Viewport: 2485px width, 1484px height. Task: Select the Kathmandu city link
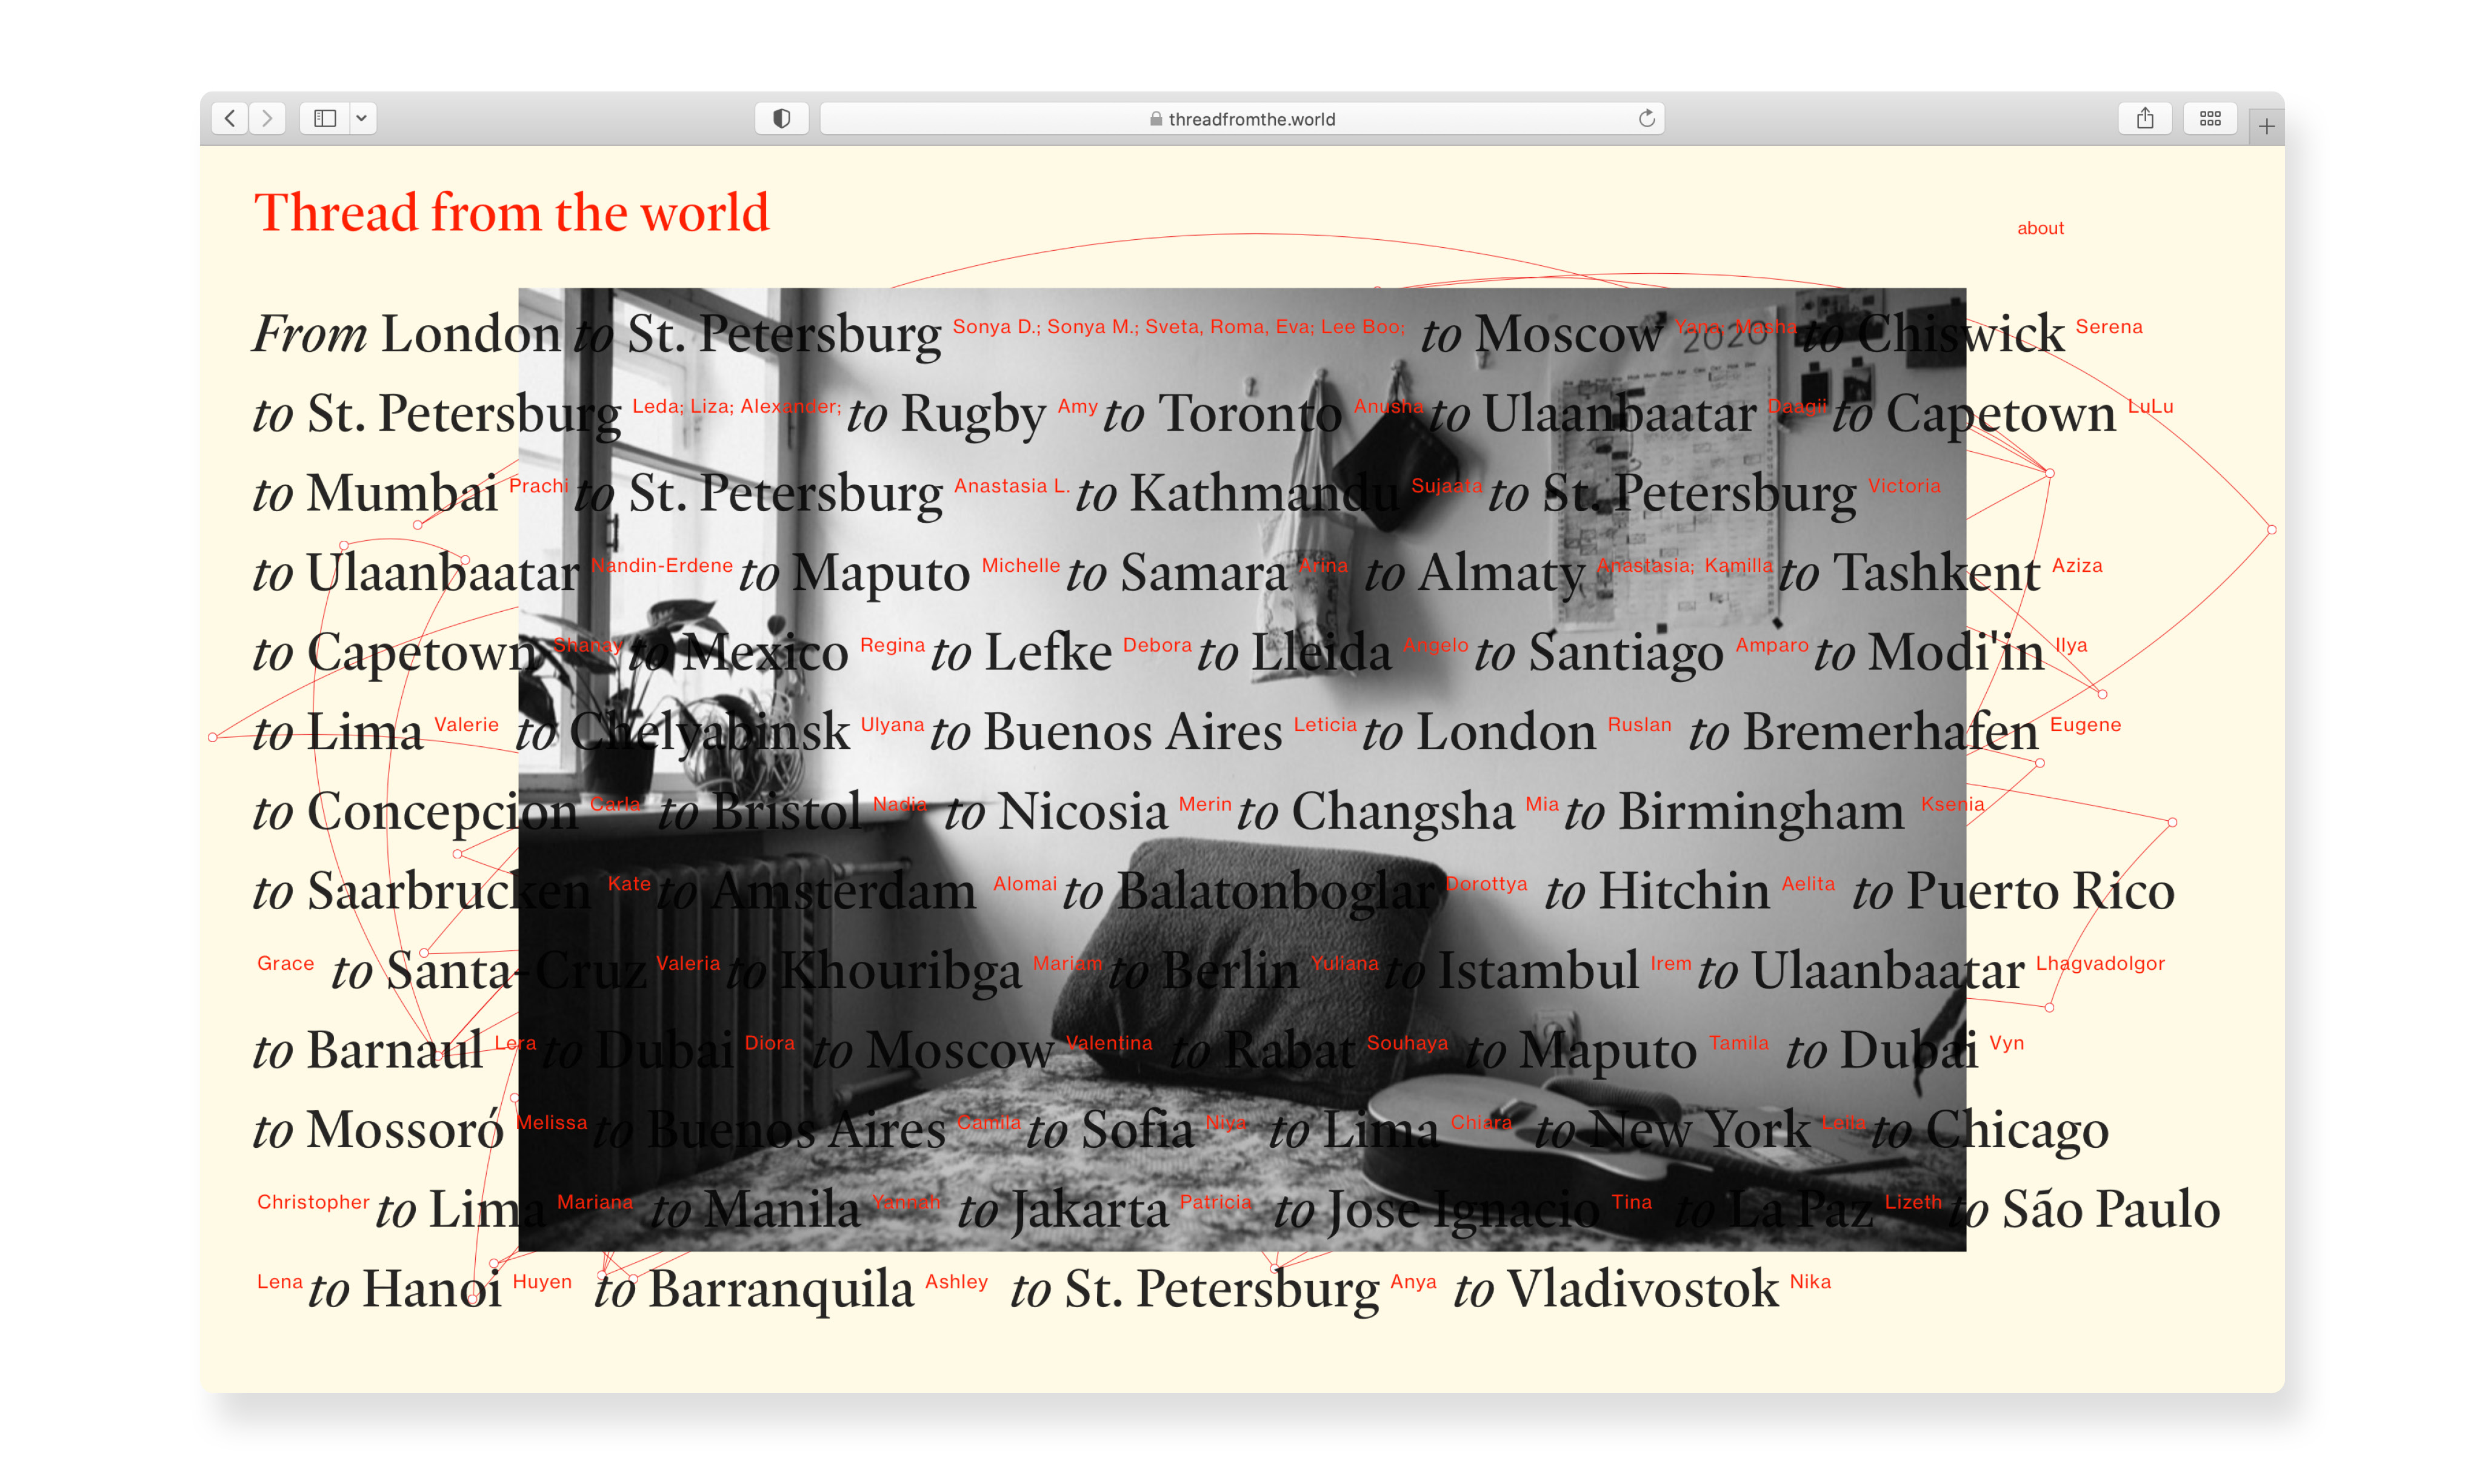coord(1264,493)
